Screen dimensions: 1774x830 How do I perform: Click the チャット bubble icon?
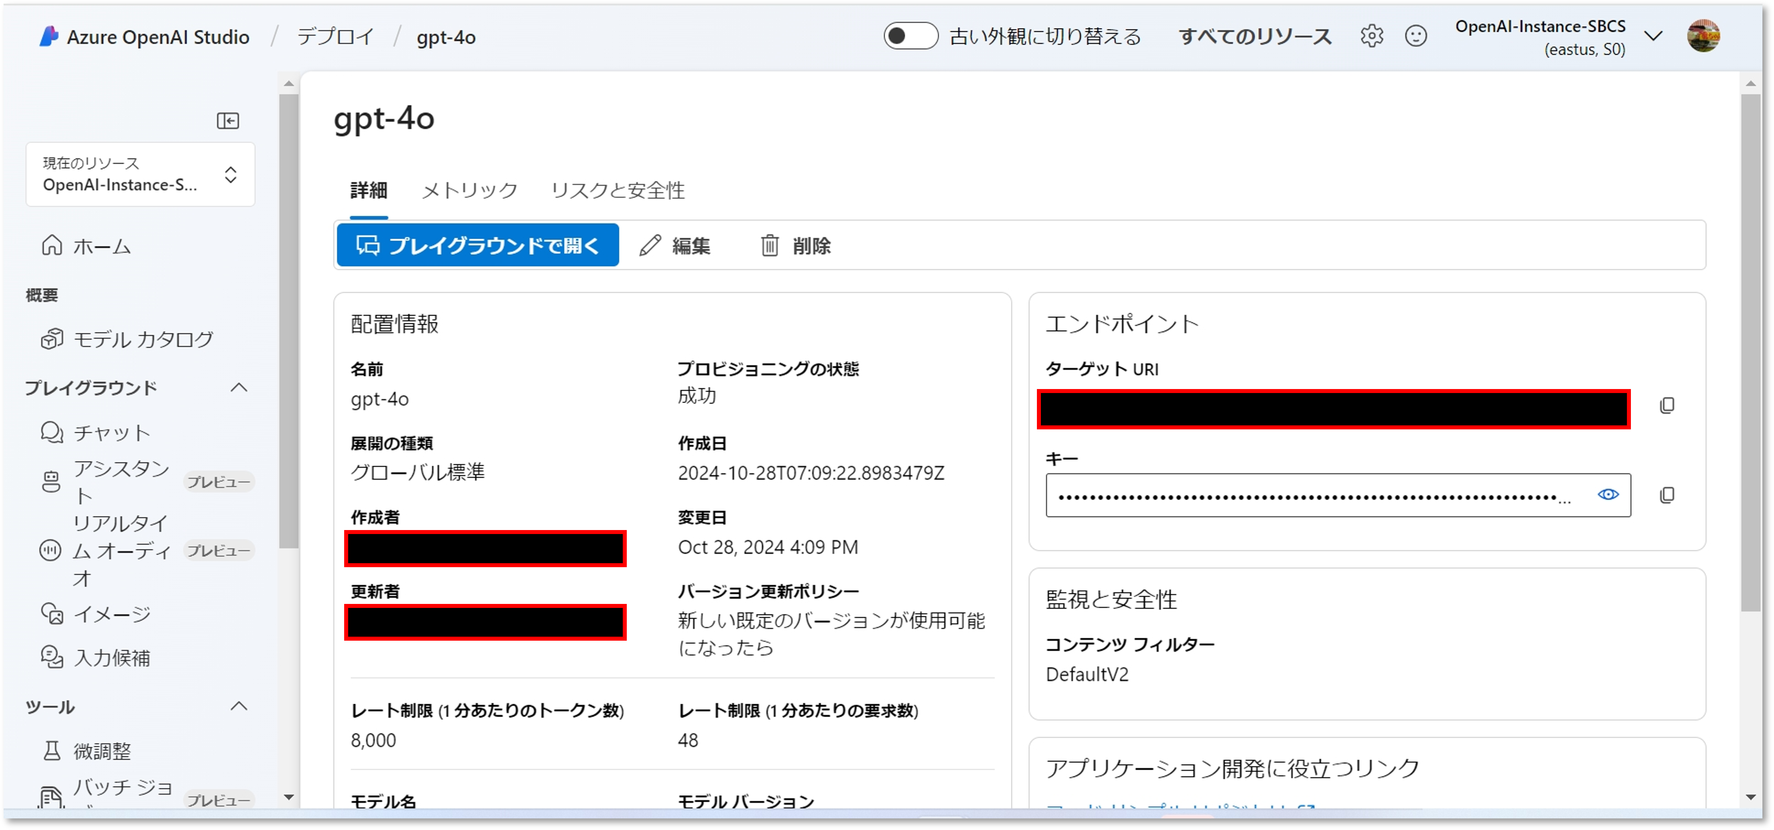[52, 432]
